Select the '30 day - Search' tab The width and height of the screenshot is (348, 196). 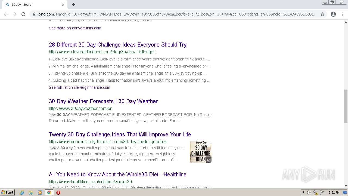point(35,5)
